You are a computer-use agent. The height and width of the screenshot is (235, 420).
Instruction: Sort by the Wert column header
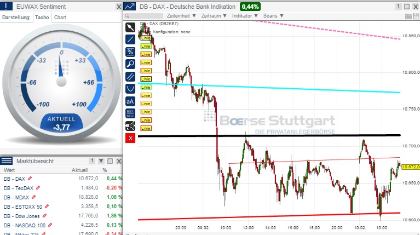click(9, 170)
